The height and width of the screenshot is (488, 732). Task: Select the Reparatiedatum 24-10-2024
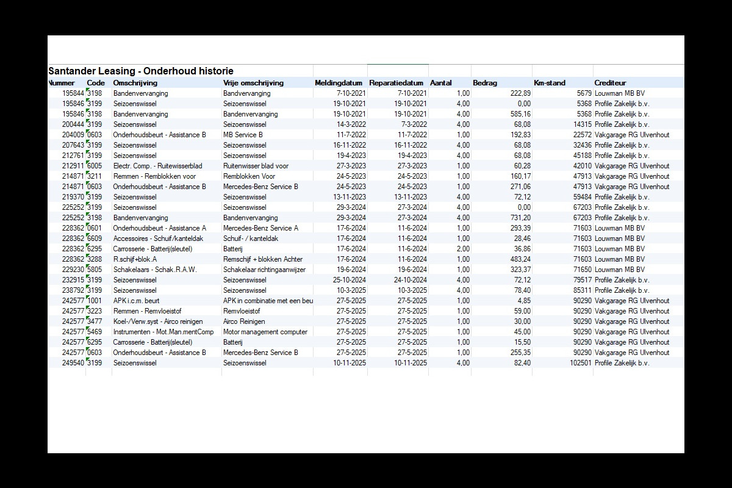click(411, 280)
